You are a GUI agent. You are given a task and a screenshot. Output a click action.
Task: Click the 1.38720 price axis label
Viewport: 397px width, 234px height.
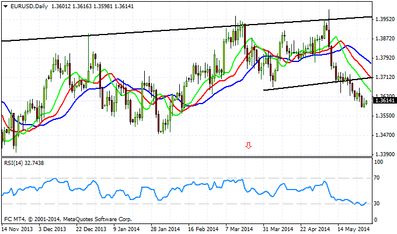(385, 39)
